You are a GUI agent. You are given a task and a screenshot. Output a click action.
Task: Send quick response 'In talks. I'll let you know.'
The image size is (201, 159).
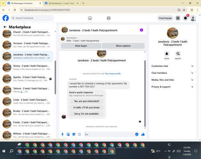pos(86,108)
